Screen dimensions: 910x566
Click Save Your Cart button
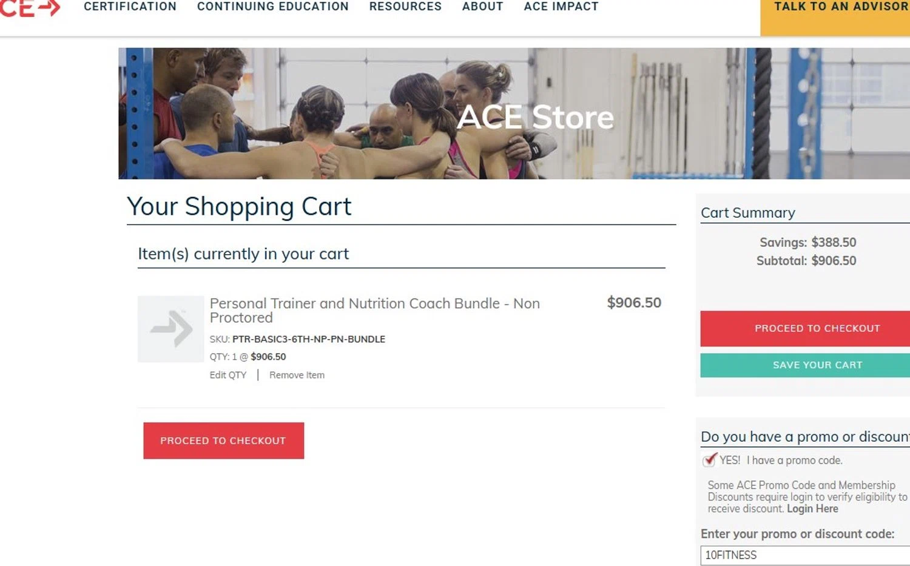pos(817,365)
